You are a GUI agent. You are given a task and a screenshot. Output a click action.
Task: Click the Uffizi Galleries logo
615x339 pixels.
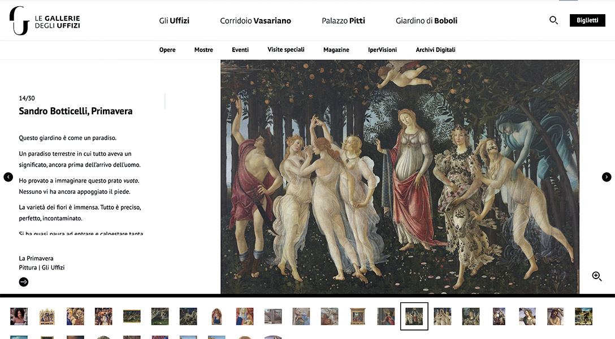[45, 21]
